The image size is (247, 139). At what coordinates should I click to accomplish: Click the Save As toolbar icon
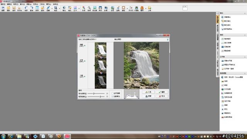pos(19,8)
